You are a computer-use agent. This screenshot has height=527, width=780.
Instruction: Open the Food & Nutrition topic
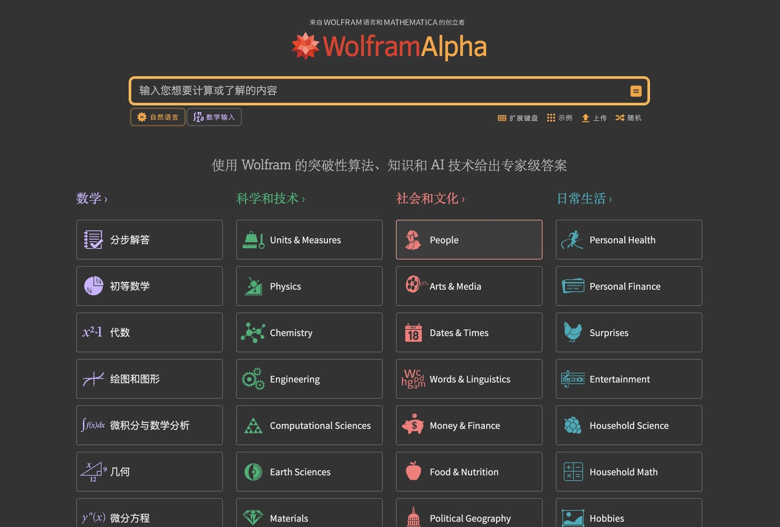pos(469,471)
